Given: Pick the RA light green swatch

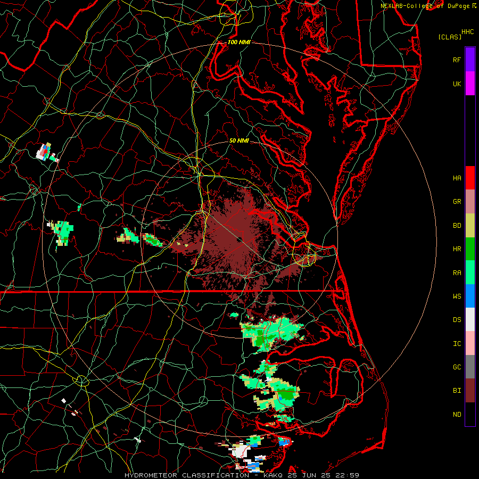Looking at the screenshot, I should coord(470,272).
